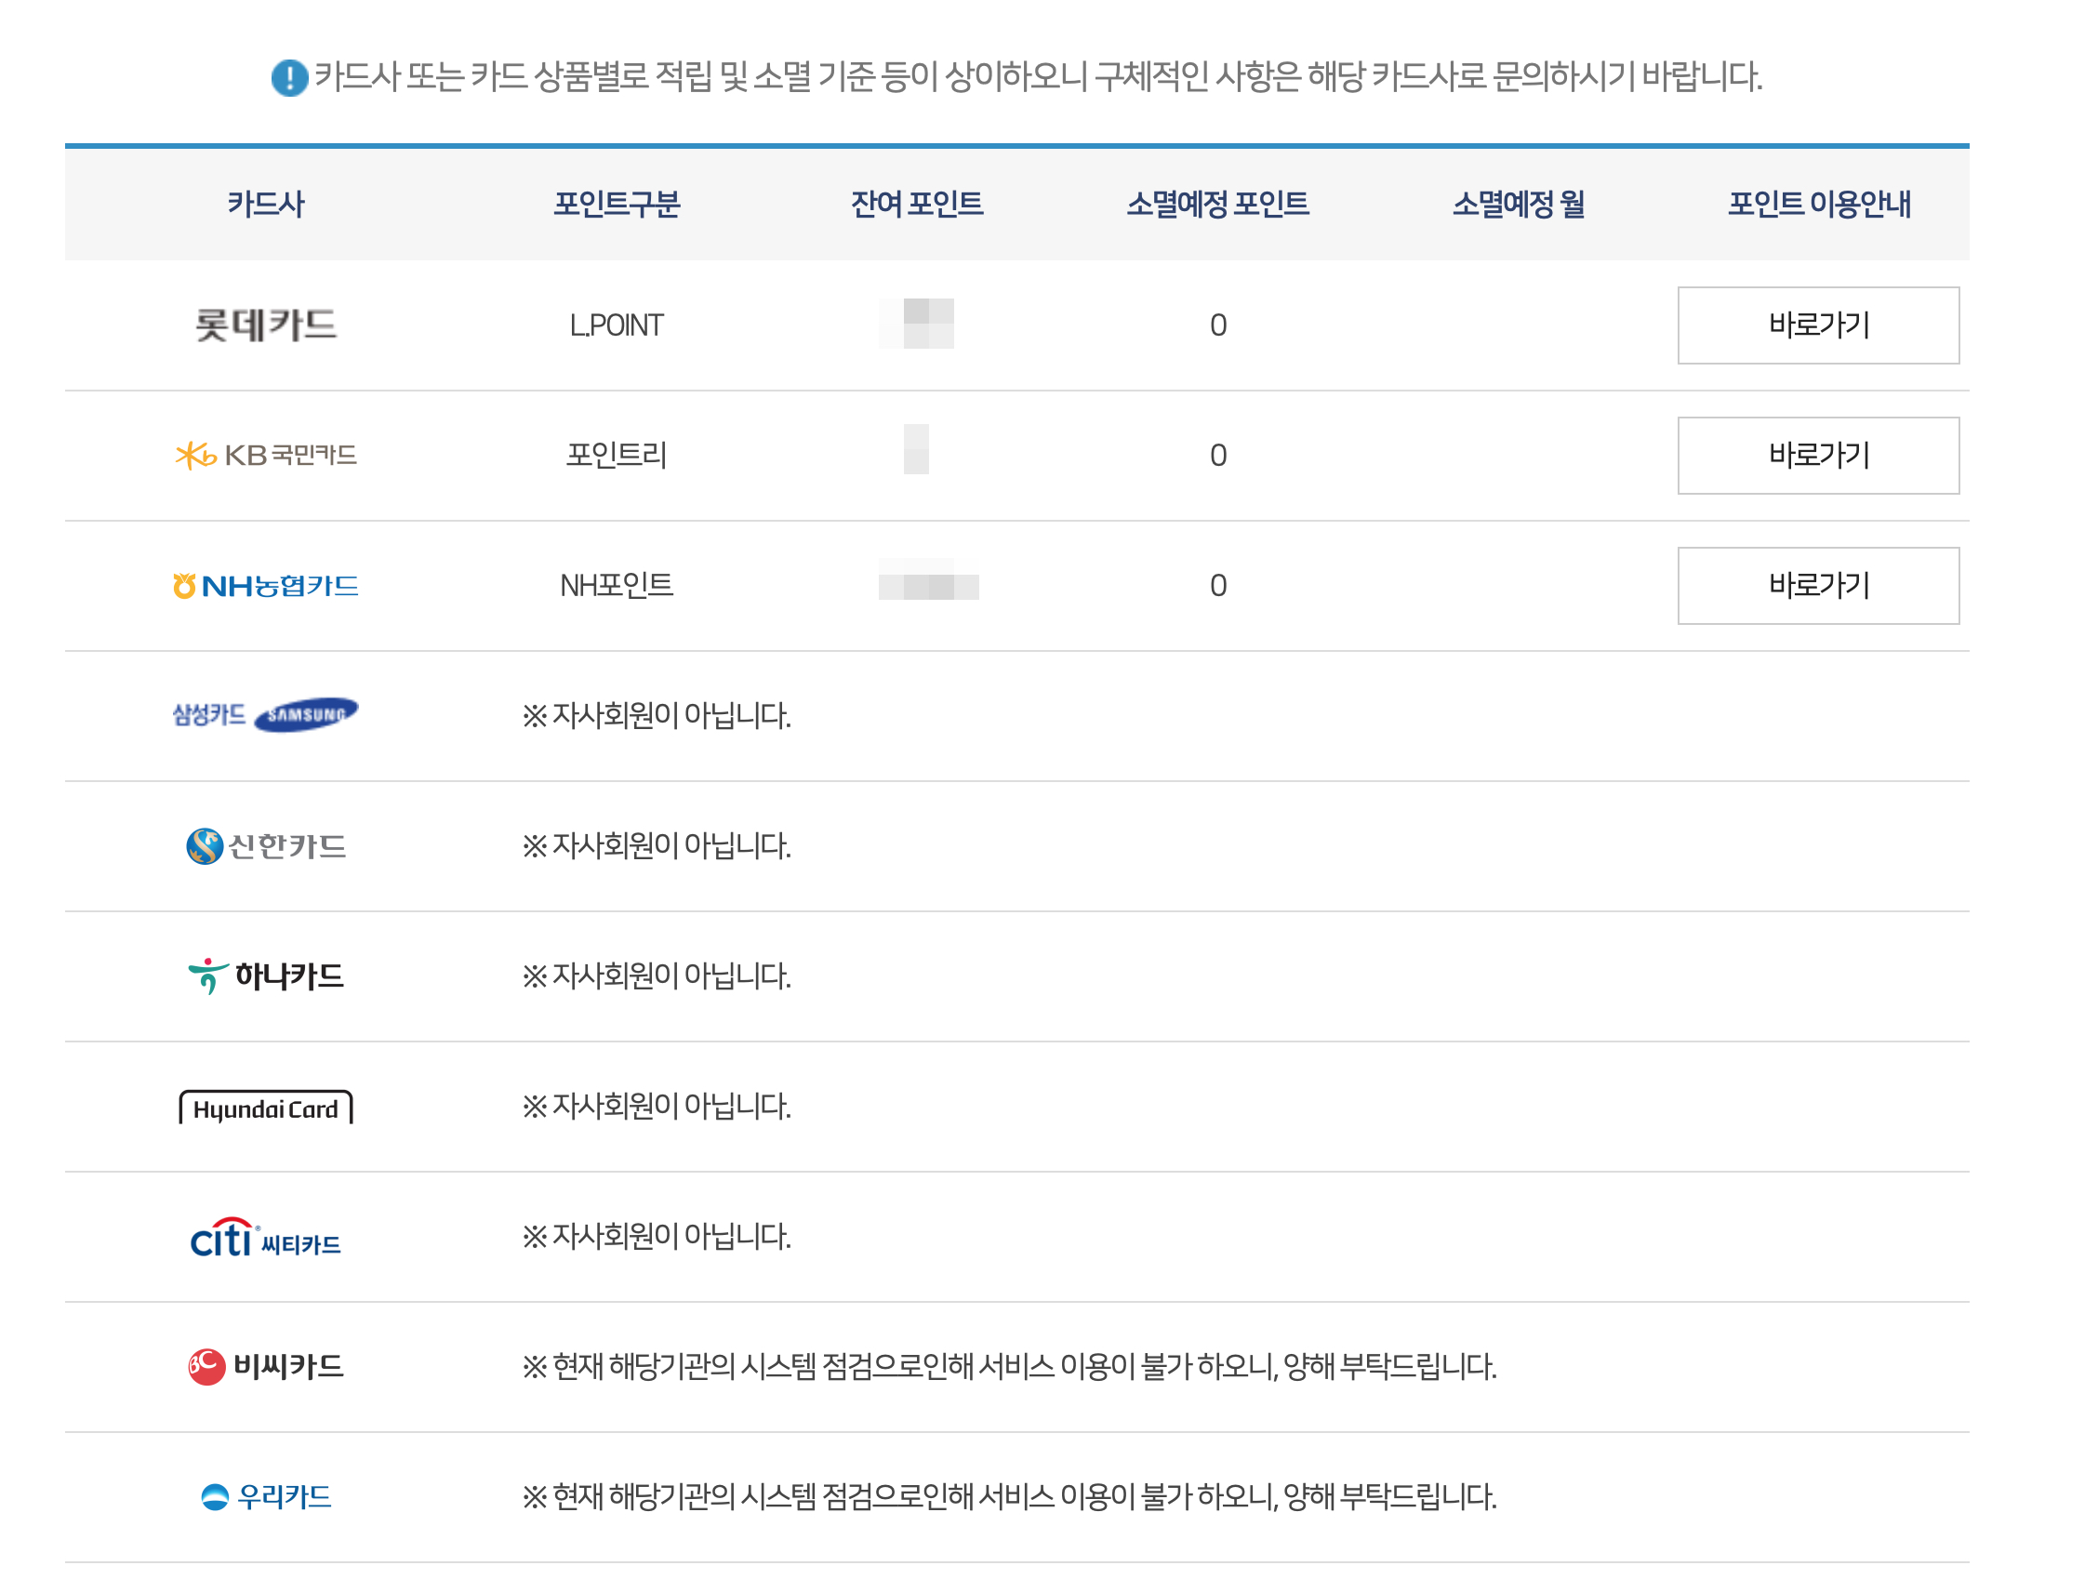Image resolution: width=2098 pixels, height=1579 pixels.
Task: Open 바로가기 for KB 포인트리 points
Action: pyautogui.click(x=1817, y=456)
